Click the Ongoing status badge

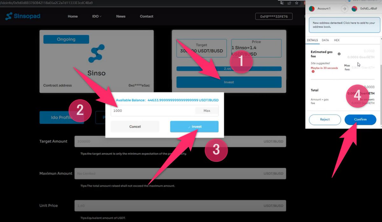[66, 39]
